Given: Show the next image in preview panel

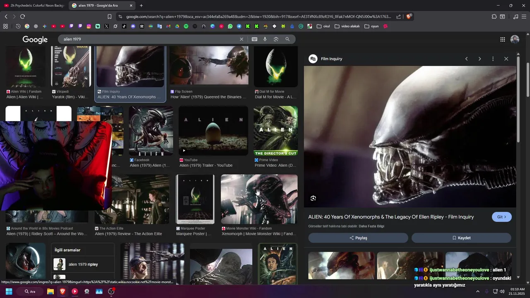Looking at the screenshot, I should click(479, 59).
